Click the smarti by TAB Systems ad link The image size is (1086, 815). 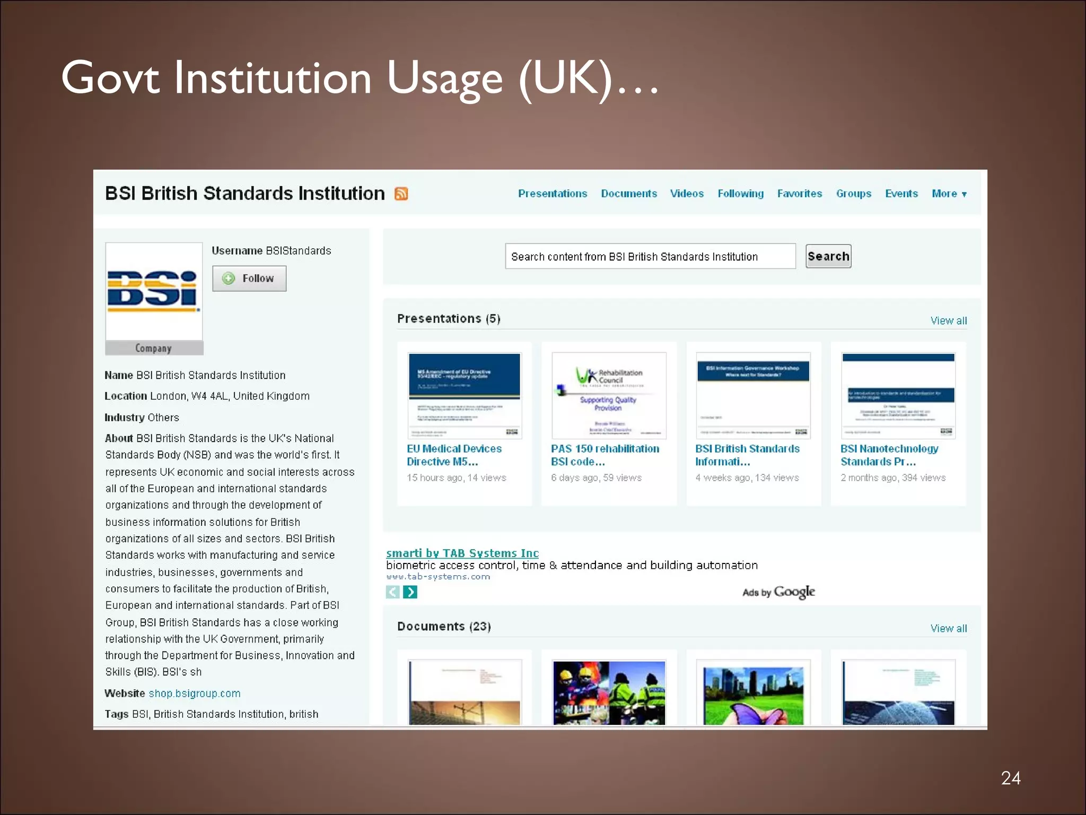click(x=462, y=553)
